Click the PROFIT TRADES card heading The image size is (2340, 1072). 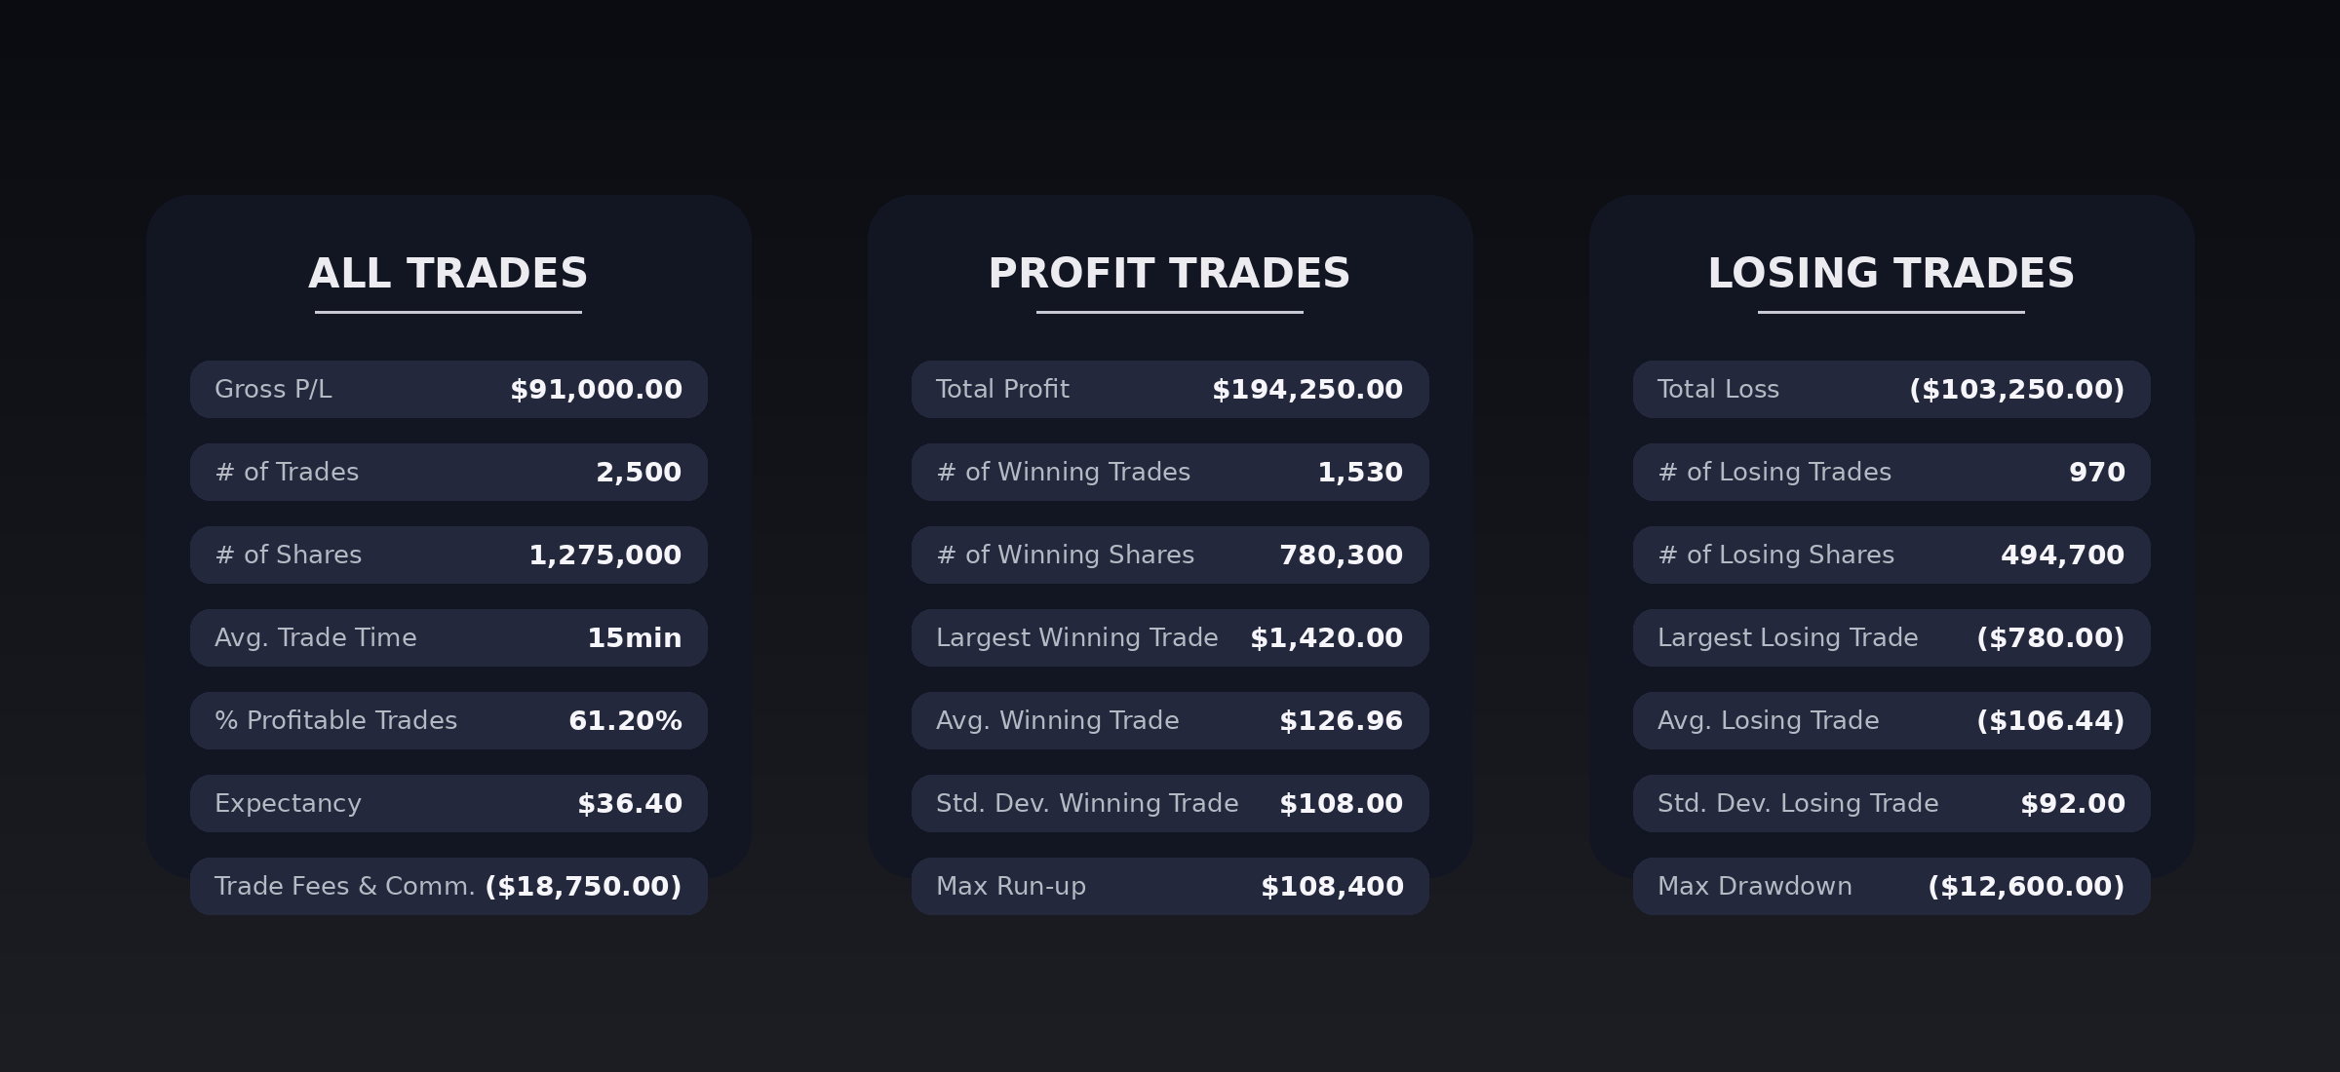click(x=1169, y=274)
